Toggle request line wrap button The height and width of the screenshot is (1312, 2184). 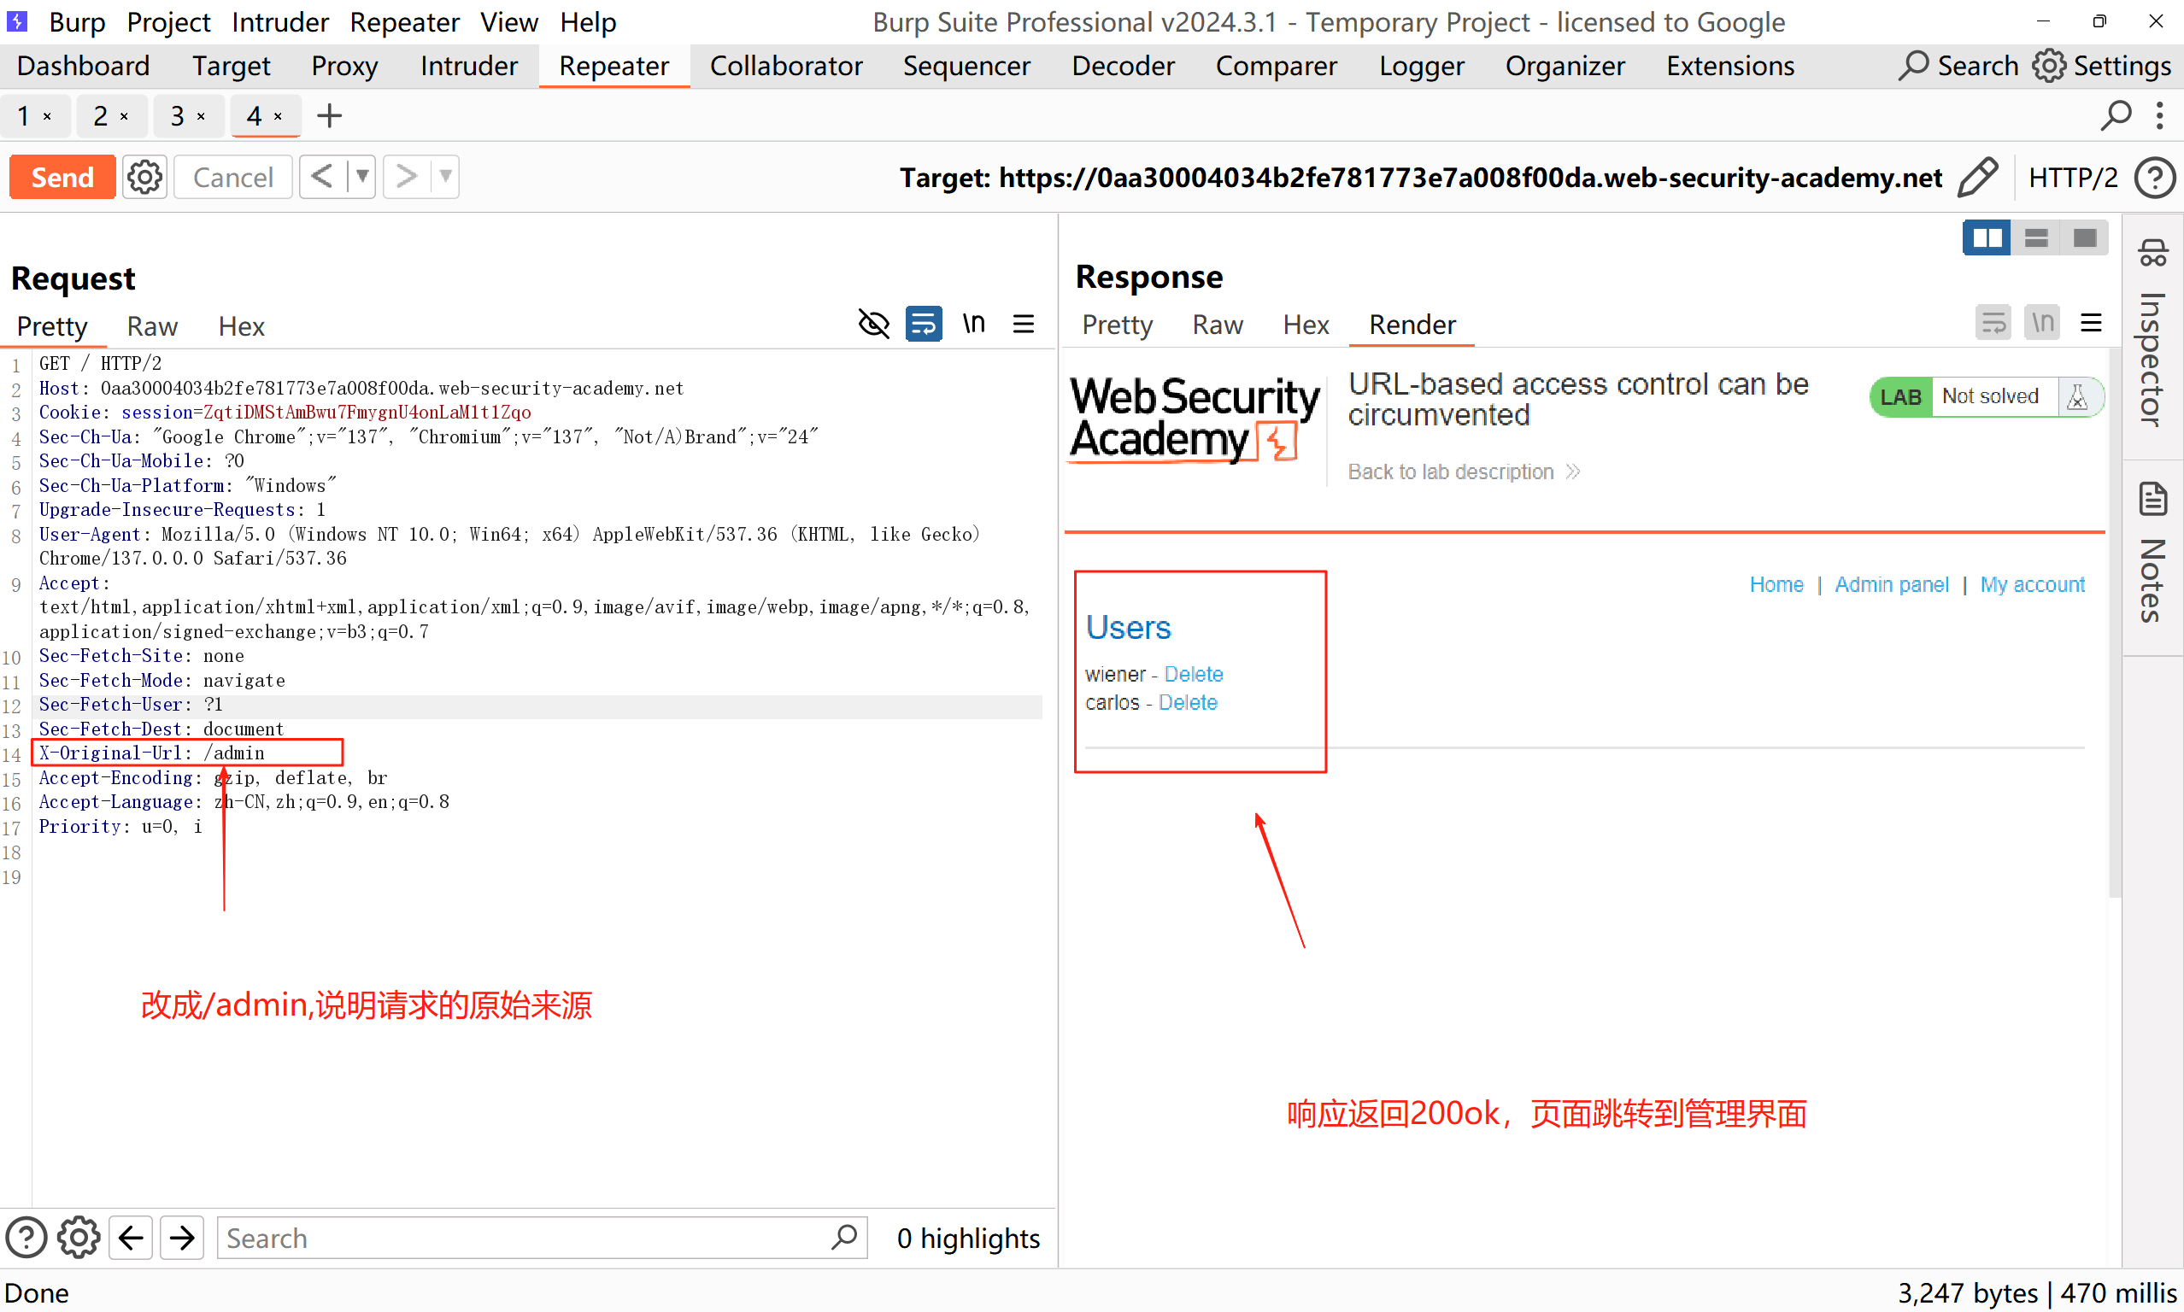tap(923, 325)
